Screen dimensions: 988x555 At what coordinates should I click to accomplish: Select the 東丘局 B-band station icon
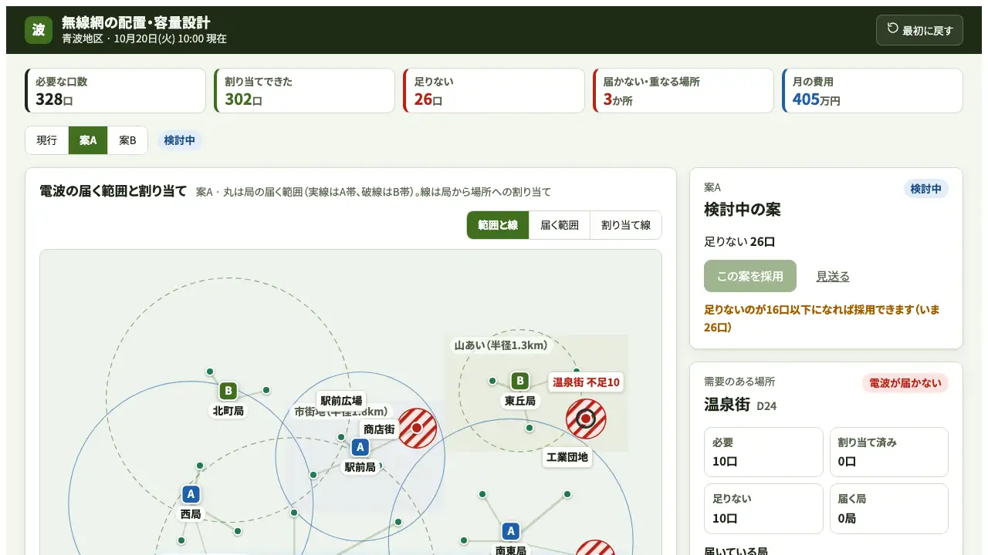[x=520, y=381]
